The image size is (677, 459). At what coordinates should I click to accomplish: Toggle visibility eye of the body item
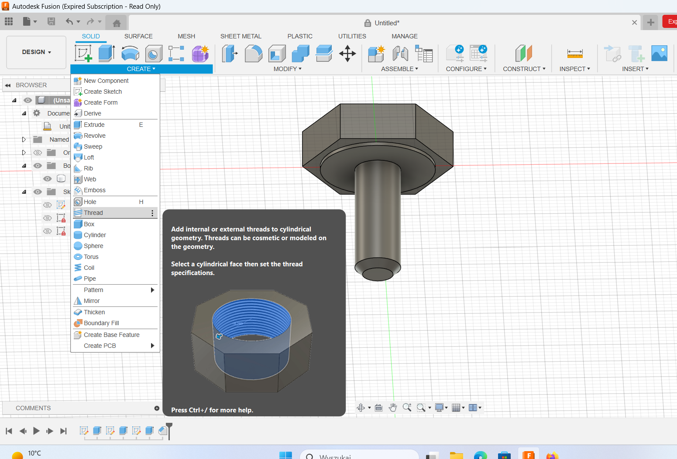(48, 179)
